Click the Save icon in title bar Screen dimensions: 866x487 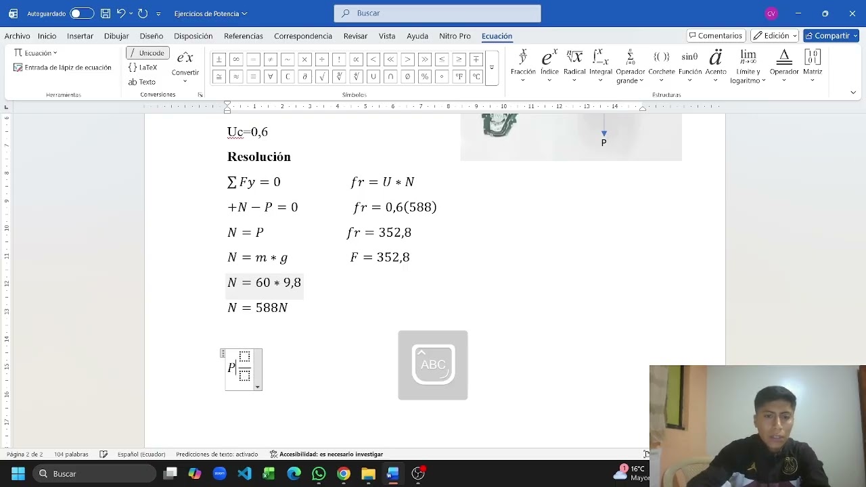(106, 14)
